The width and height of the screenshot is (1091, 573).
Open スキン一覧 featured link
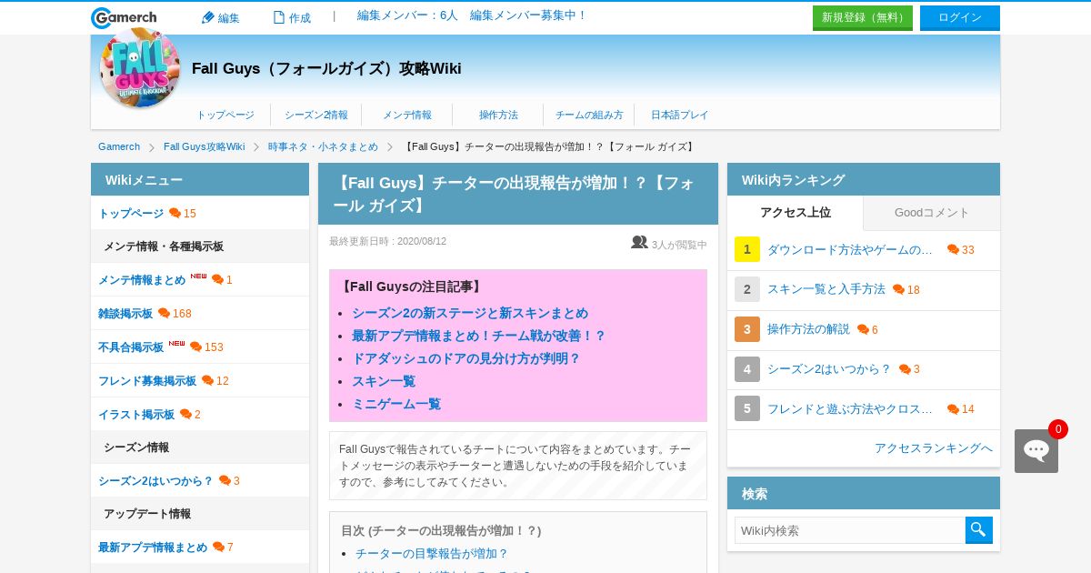click(384, 381)
